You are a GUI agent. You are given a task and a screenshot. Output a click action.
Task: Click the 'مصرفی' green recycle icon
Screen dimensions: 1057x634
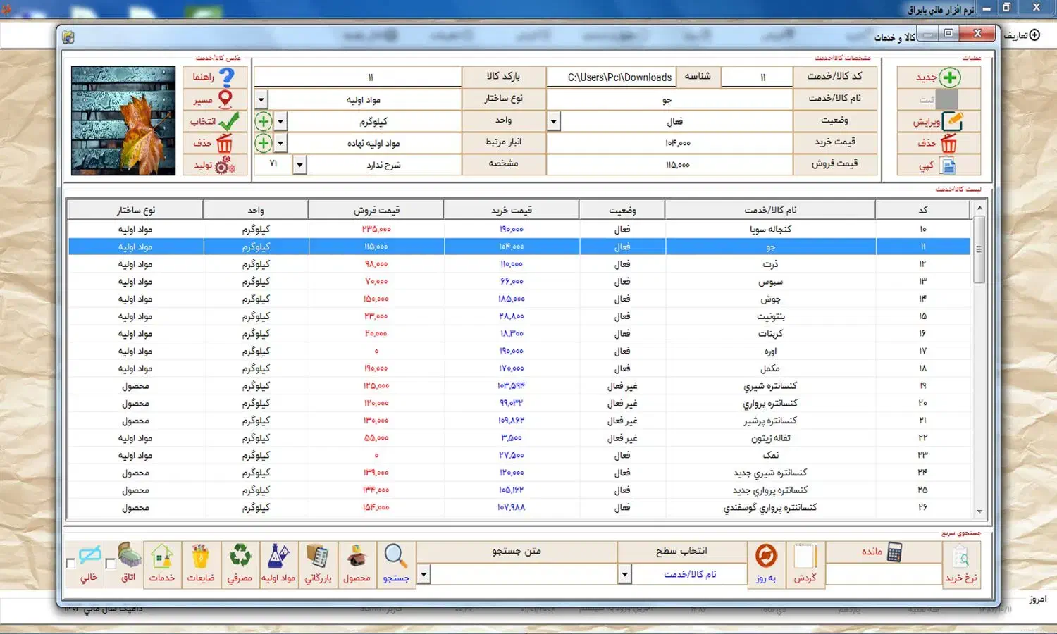(x=240, y=557)
